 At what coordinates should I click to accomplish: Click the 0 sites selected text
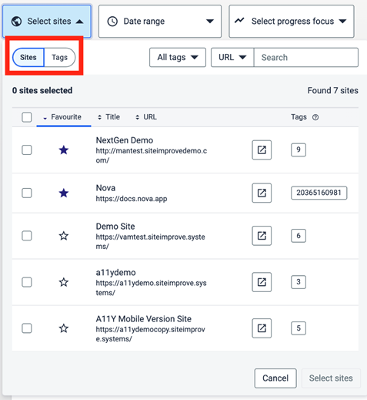(42, 90)
